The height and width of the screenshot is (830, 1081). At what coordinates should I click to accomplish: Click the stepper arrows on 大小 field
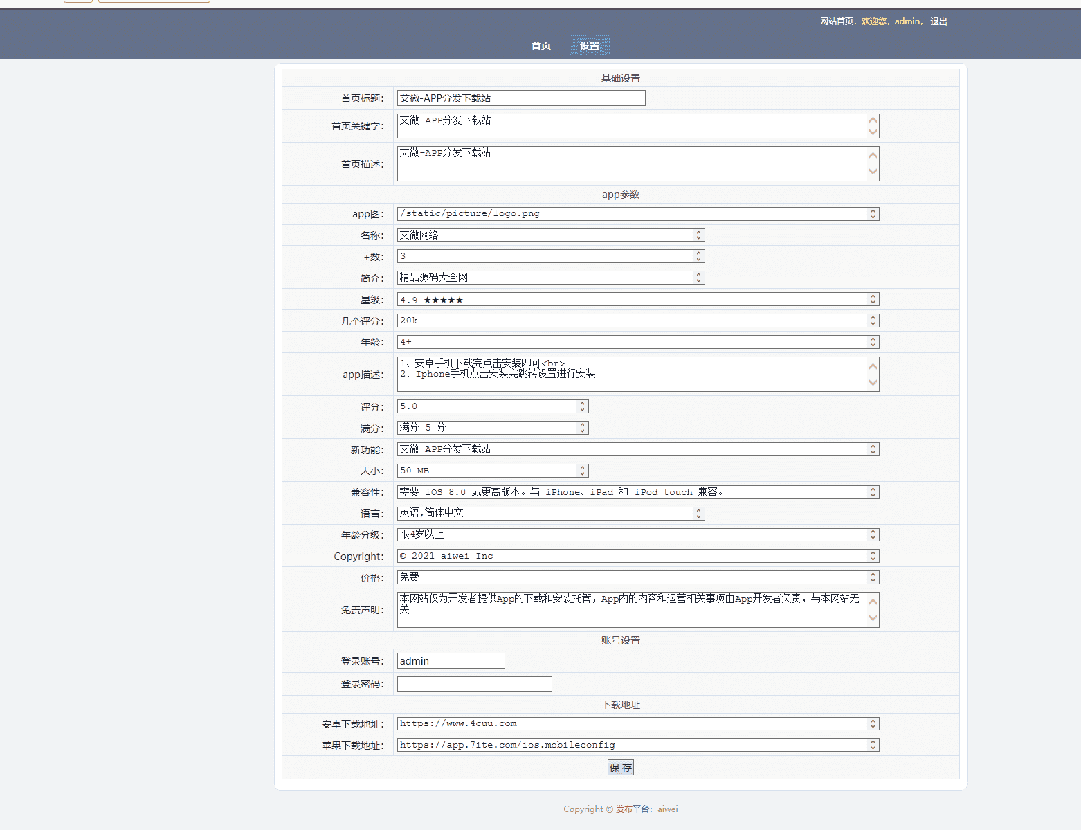click(x=582, y=471)
